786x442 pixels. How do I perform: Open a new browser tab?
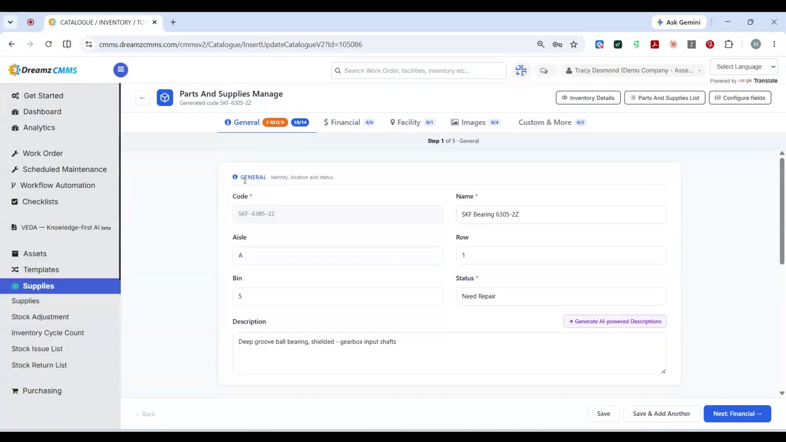pos(173,22)
